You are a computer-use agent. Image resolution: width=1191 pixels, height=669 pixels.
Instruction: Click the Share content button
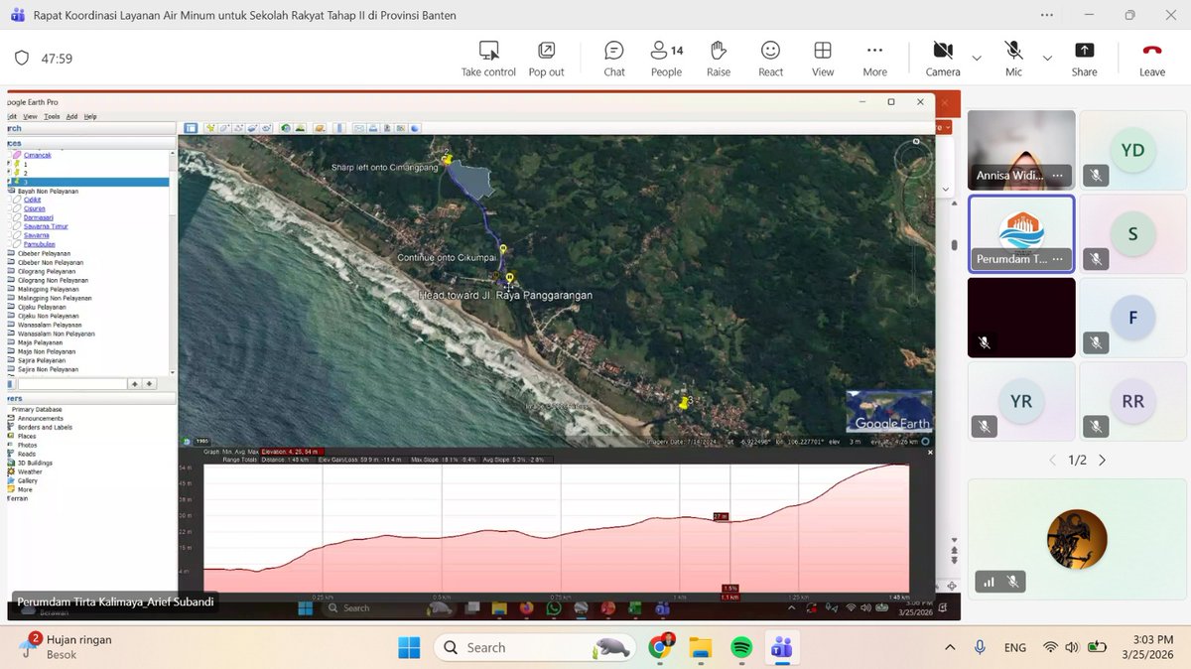pos(1085,59)
